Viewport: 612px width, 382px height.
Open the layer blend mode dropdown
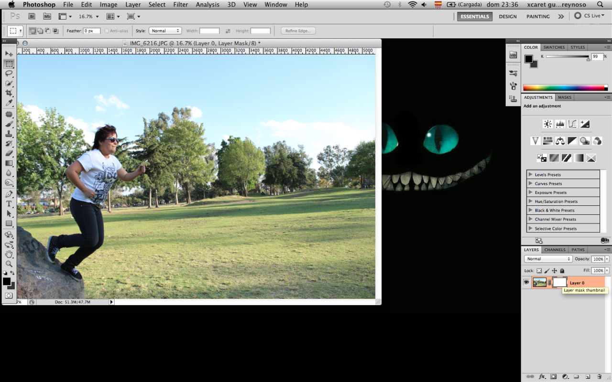pos(548,259)
